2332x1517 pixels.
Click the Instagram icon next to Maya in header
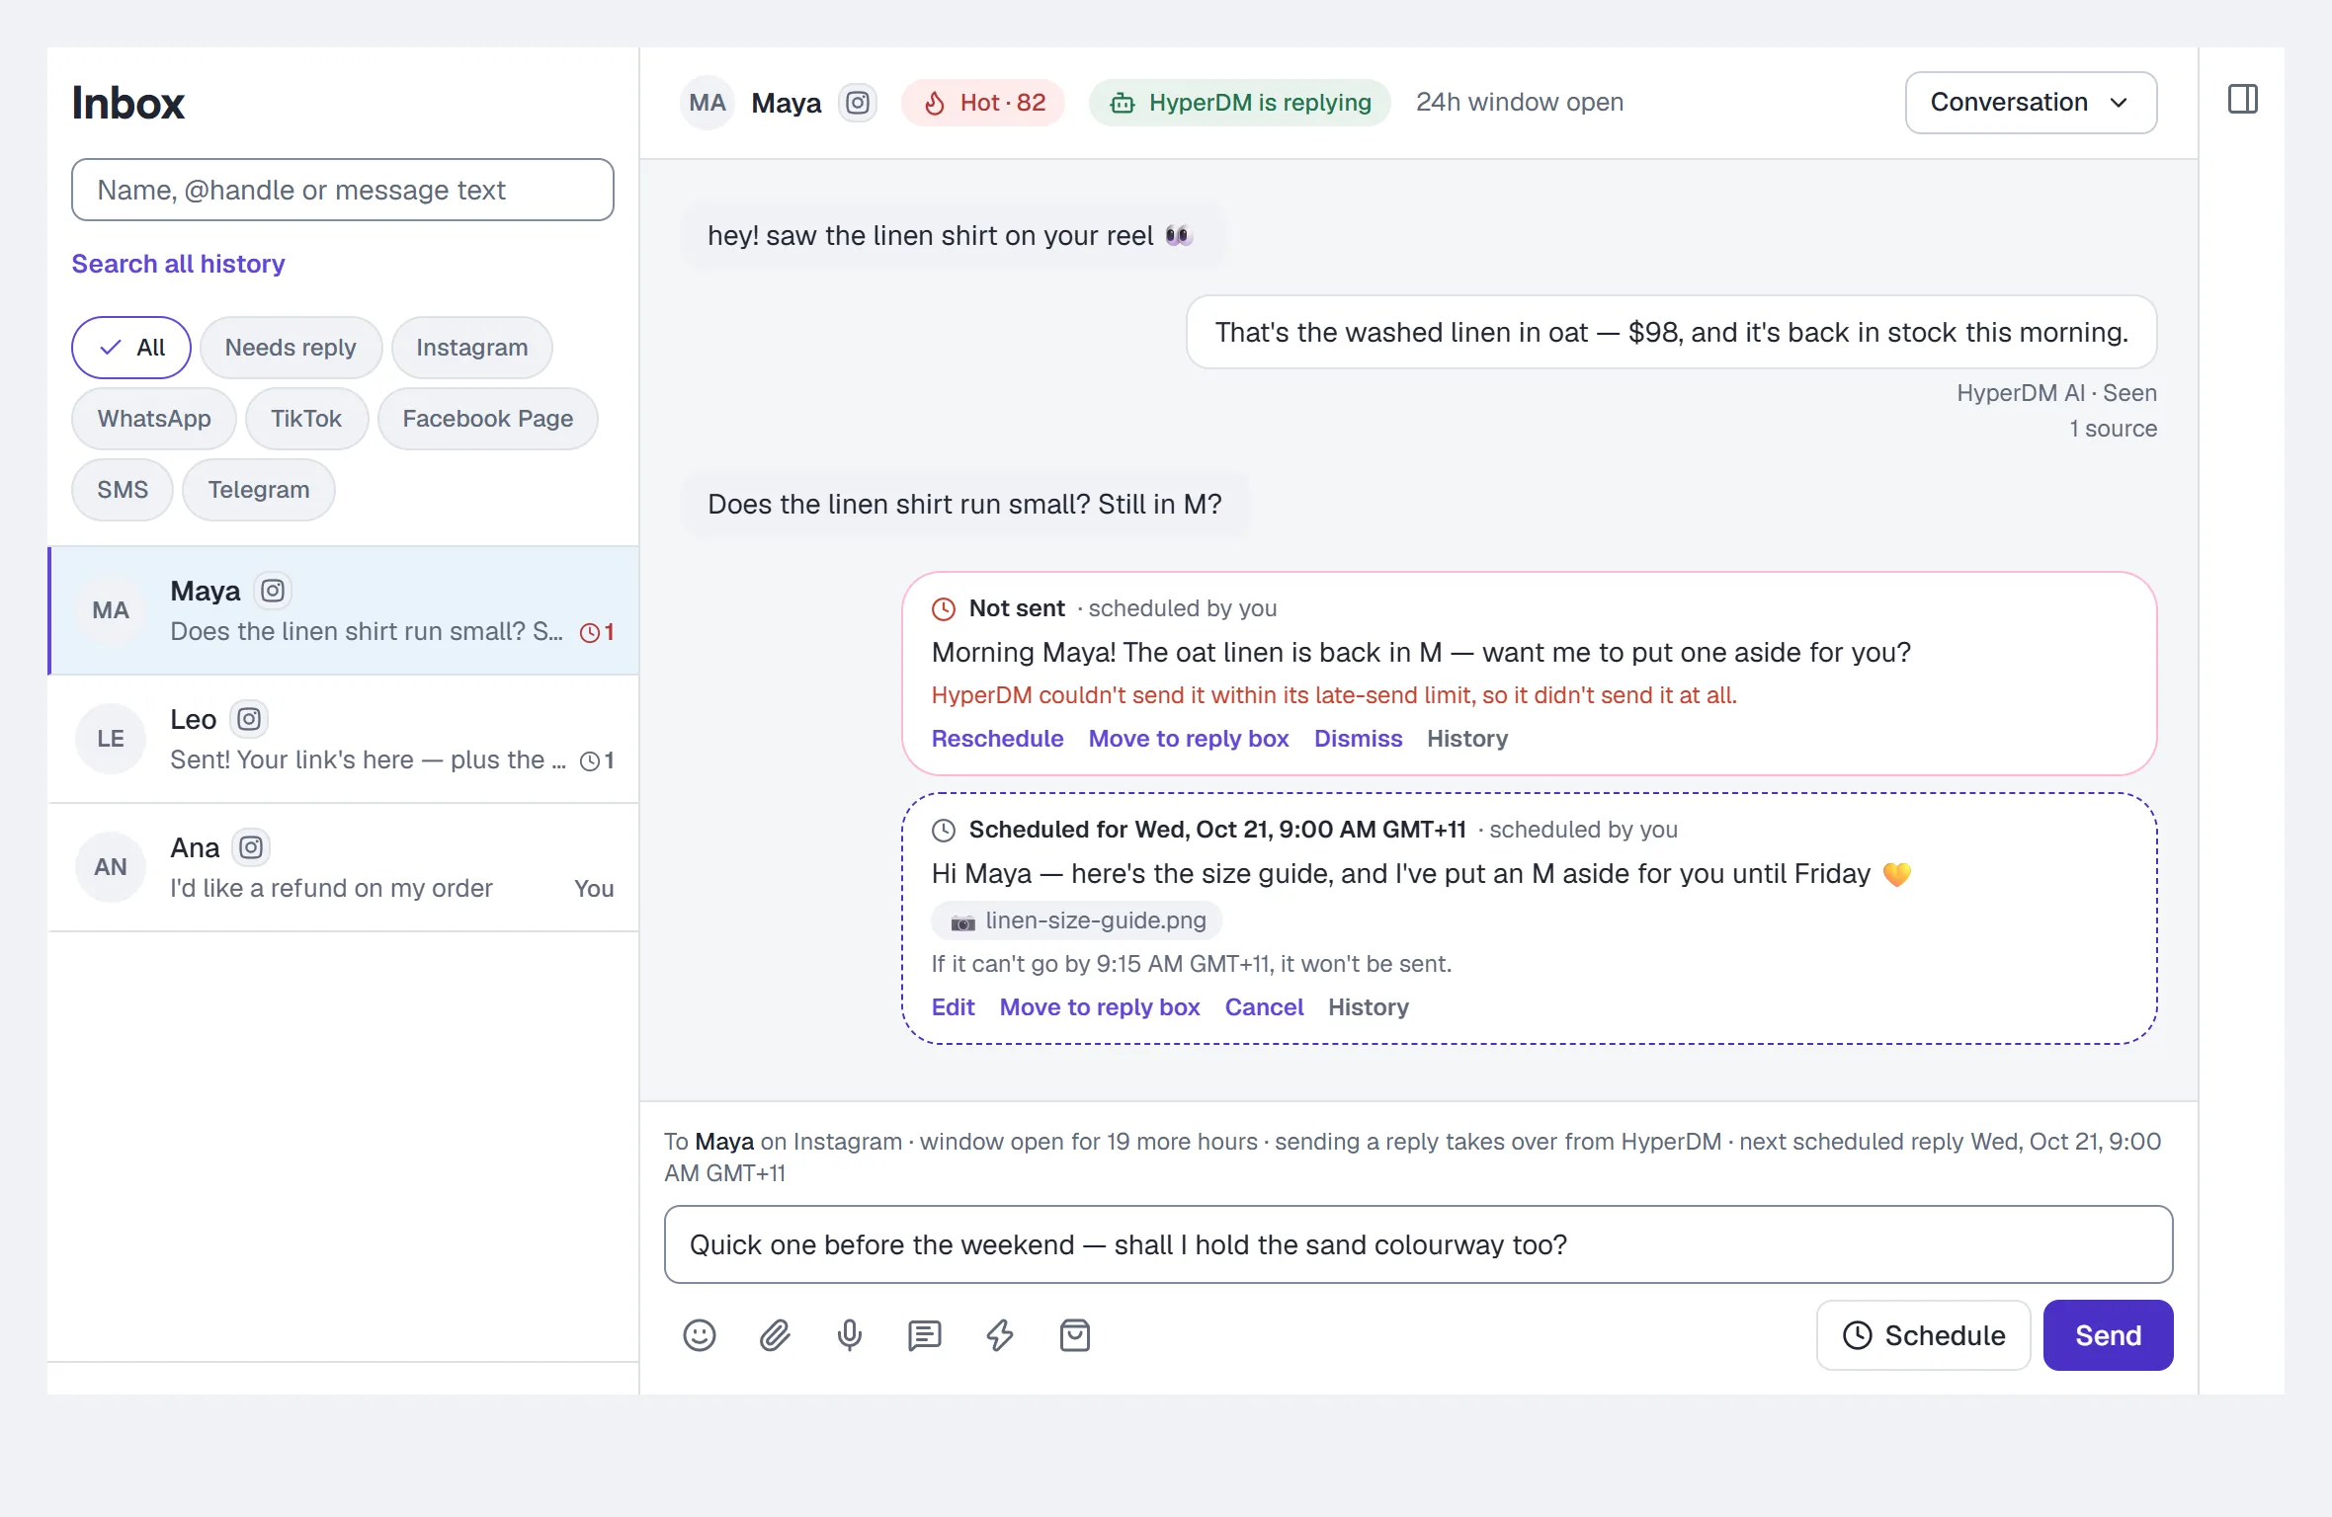coord(858,103)
